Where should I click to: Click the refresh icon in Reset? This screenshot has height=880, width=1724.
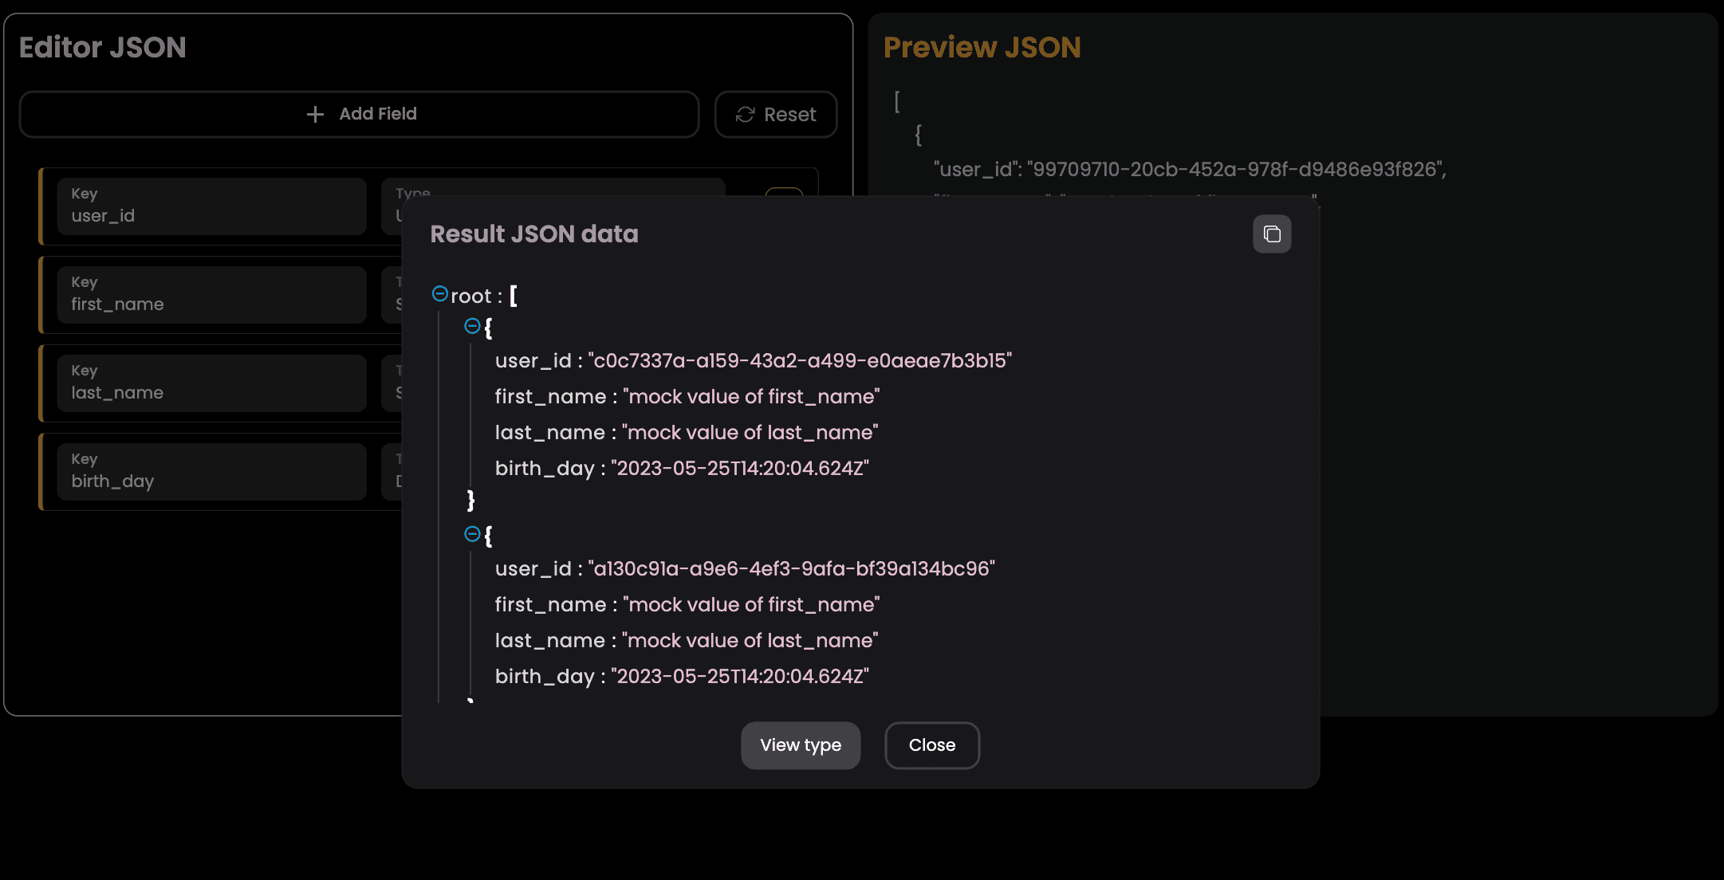pos(745,115)
